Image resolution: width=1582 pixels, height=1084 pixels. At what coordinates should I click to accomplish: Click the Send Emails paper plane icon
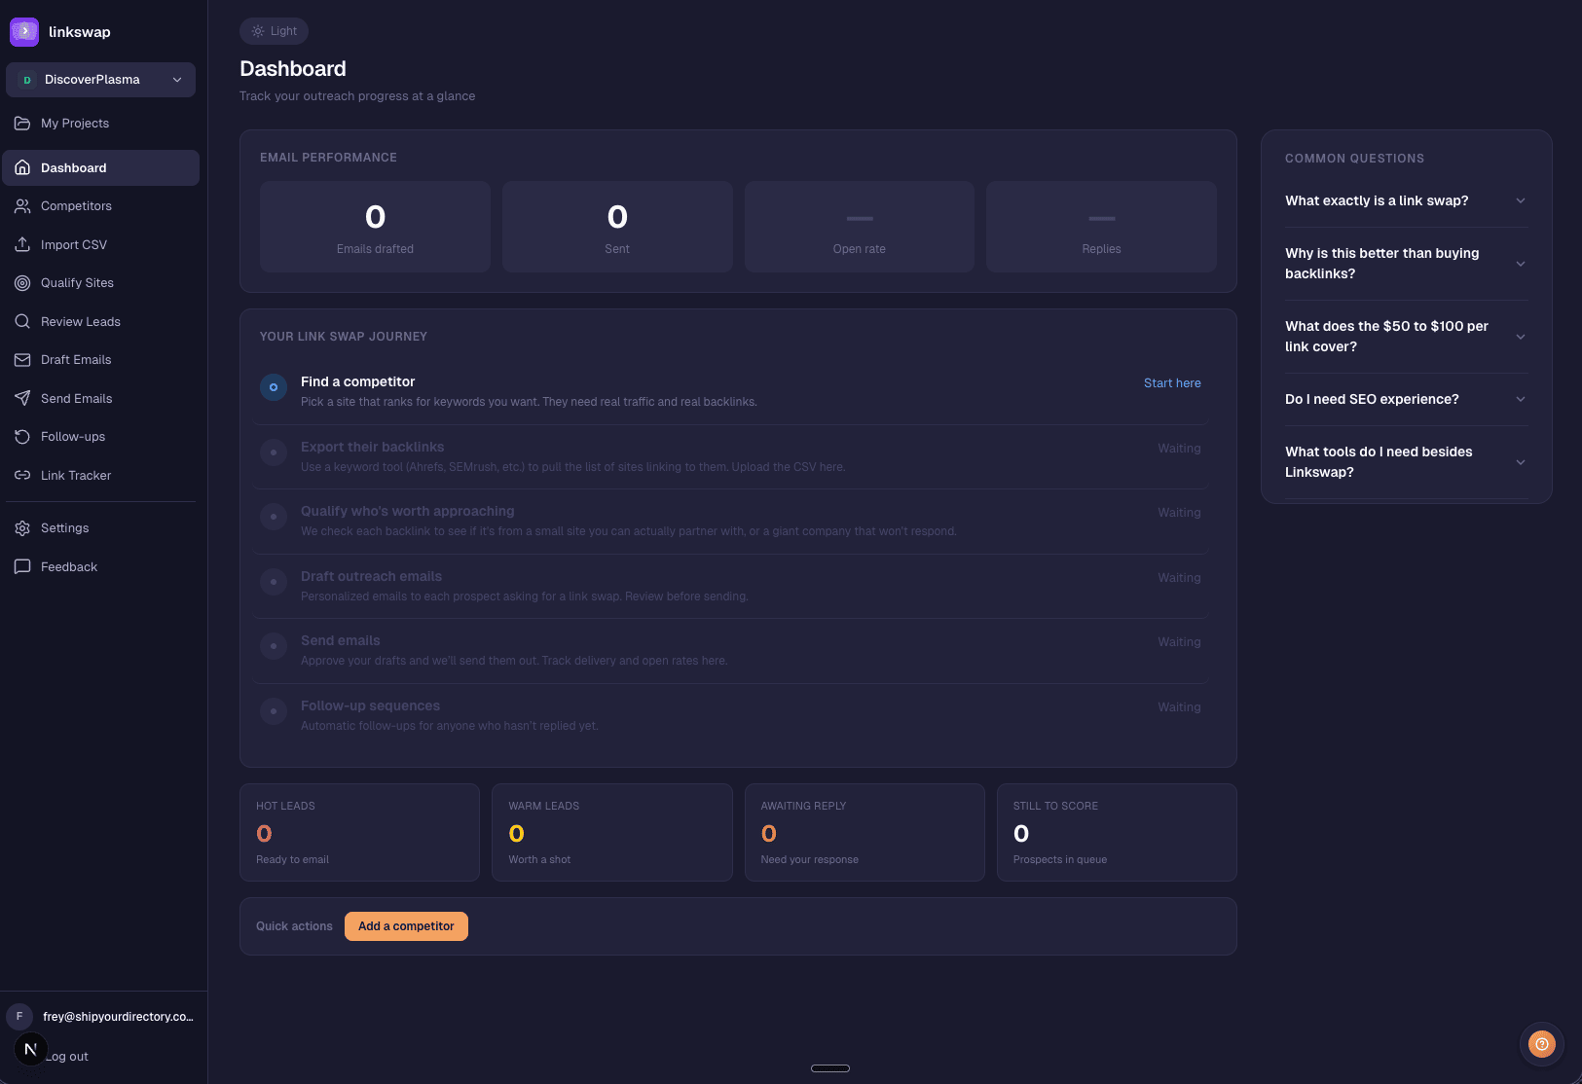pyautogui.click(x=22, y=399)
